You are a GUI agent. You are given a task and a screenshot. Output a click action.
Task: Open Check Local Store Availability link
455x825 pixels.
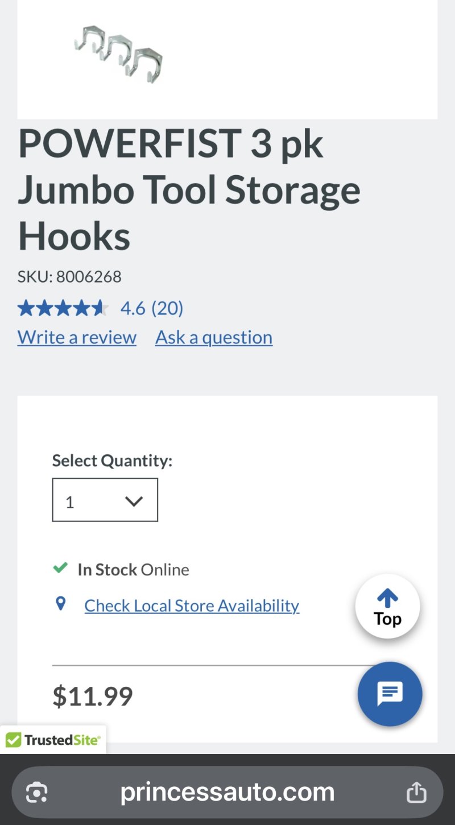pos(192,606)
